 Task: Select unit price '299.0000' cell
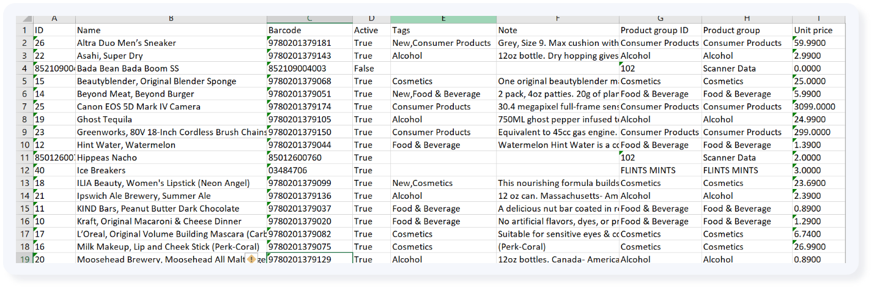(819, 132)
